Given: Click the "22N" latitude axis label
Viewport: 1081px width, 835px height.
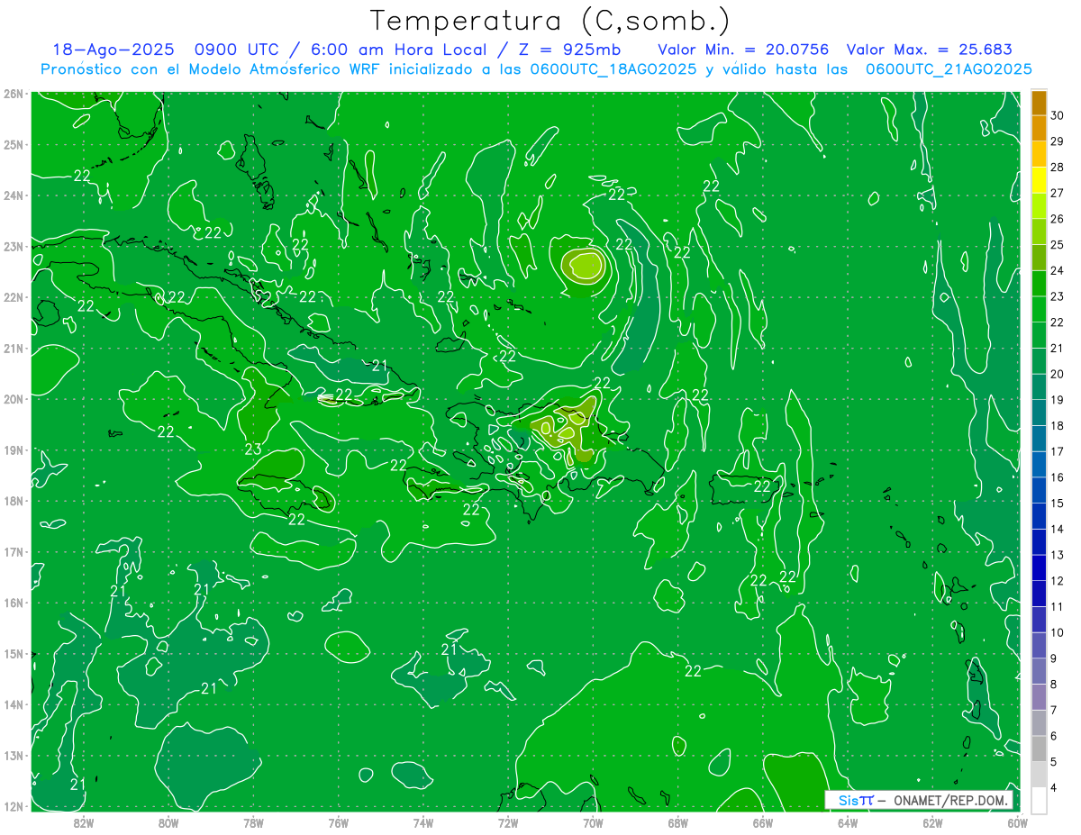Looking at the screenshot, I should pos(14,297).
